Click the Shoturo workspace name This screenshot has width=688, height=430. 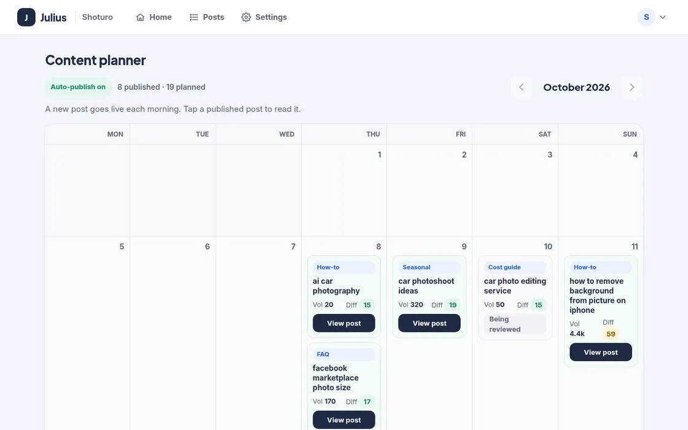[98, 17]
